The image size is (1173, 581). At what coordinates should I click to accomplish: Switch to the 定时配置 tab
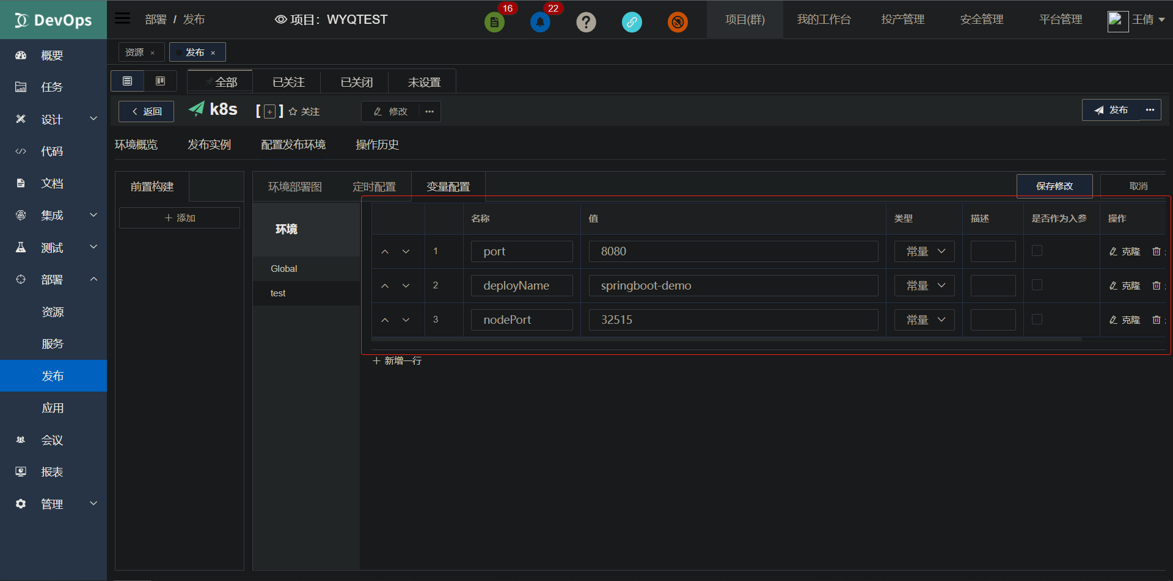click(x=375, y=186)
